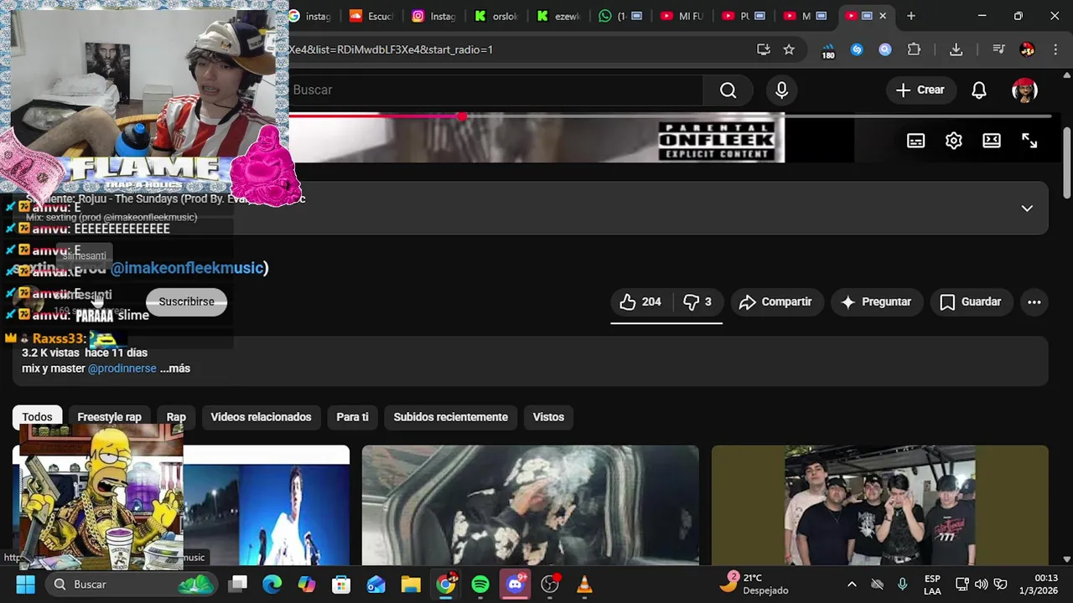Viewport: 1073px width, 603px height.
Task: Click the YouTube search magnifier button
Action: (728, 90)
